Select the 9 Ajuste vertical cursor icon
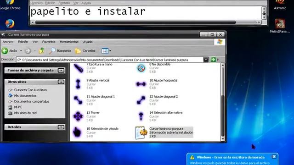This screenshot has height=165, width=294. pyautogui.click(x=78, y=84)
